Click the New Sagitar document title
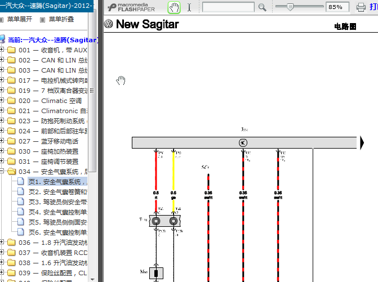 click(x=147, y=24)
